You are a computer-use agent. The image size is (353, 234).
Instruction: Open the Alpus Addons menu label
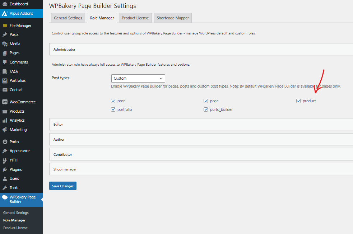(x=22, y=14)
